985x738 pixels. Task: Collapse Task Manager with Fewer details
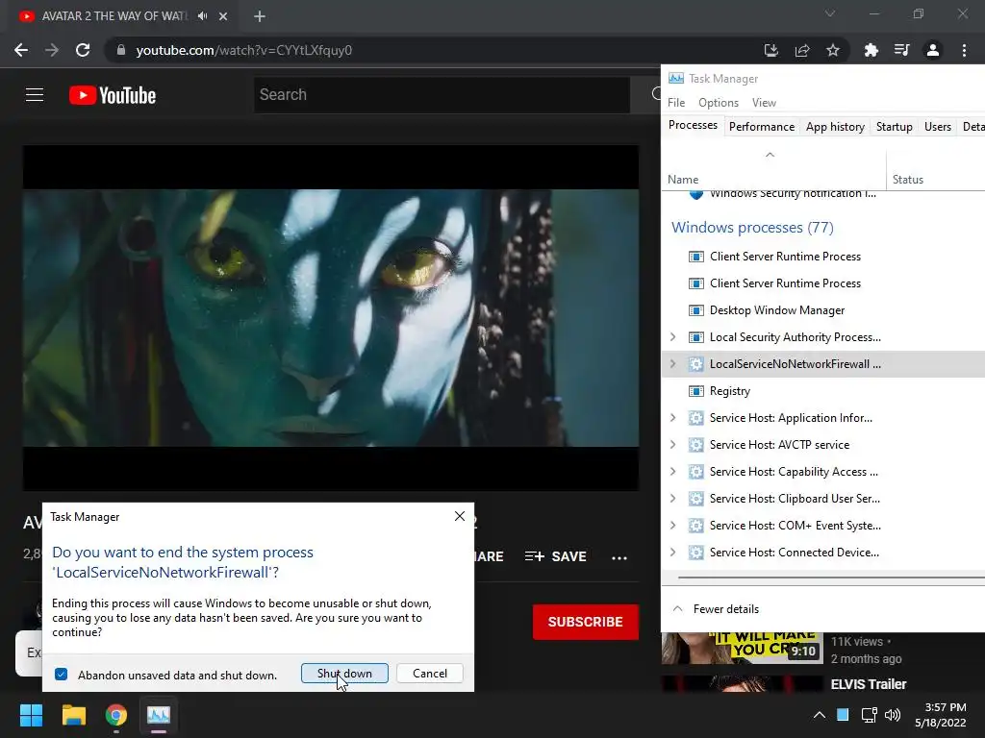[x=716, y=609]
